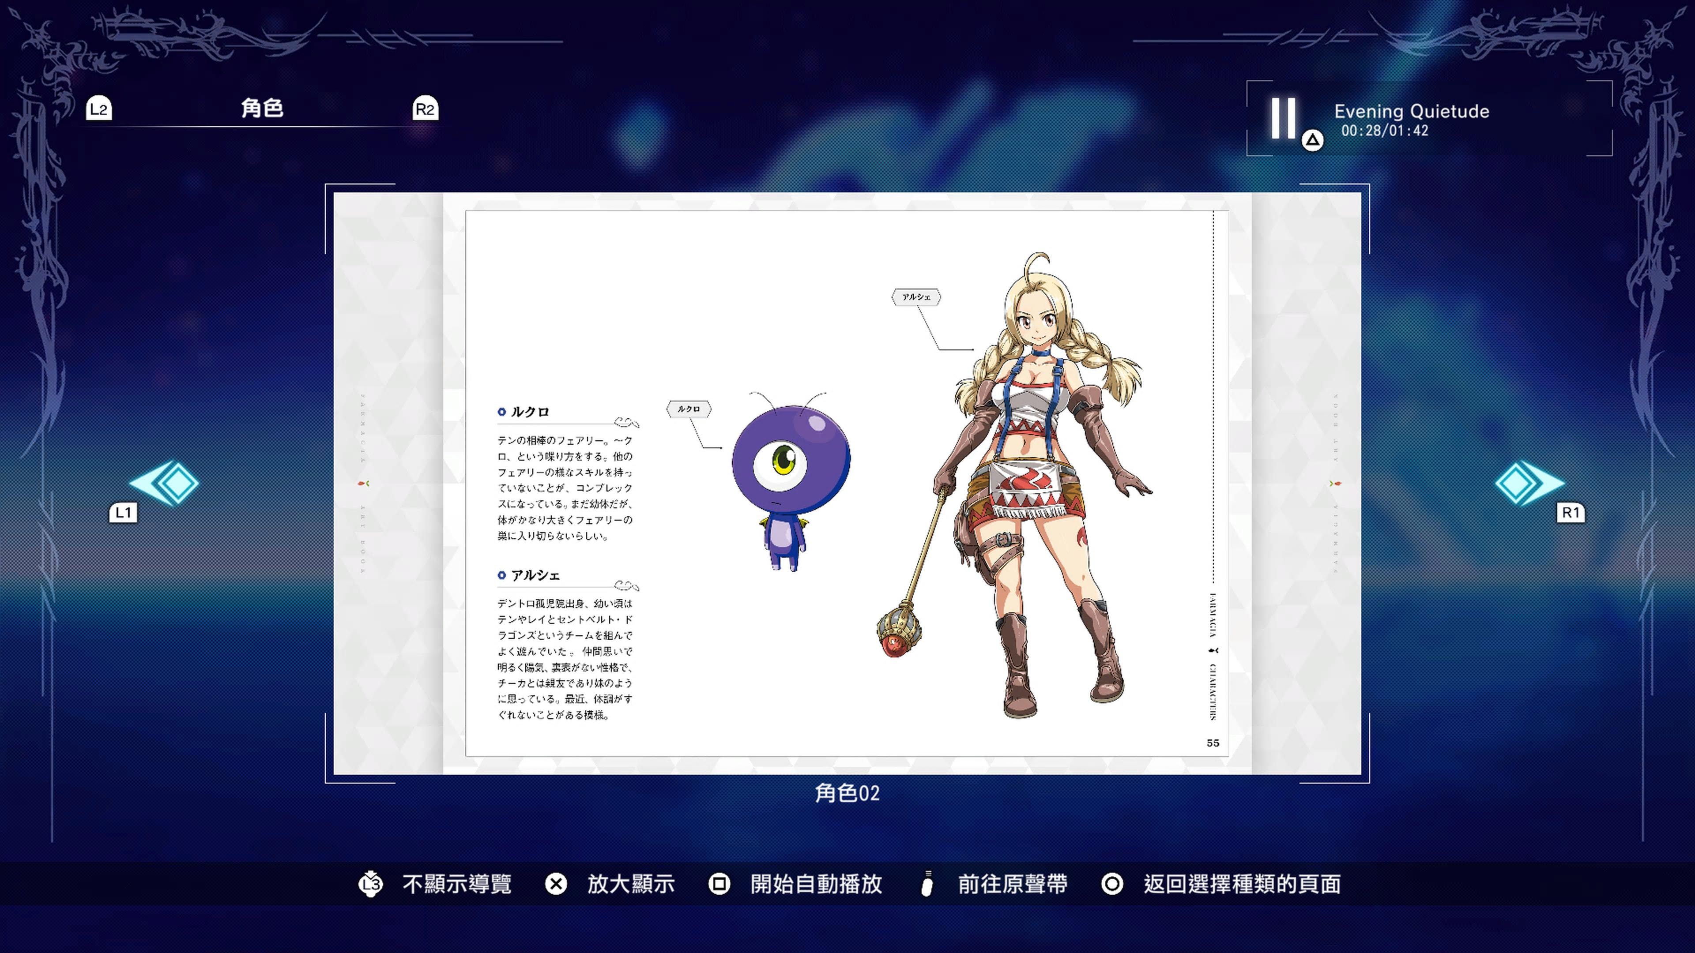Click the アルシェ callout tag on the page
This screenshot has height=953, width=1695.
pos(916,296)
